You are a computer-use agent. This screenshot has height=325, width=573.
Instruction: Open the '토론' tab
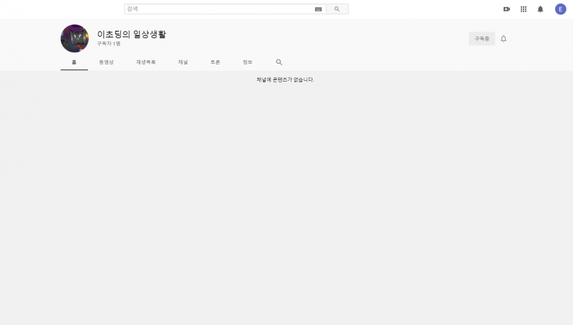[x=215, y=62]
